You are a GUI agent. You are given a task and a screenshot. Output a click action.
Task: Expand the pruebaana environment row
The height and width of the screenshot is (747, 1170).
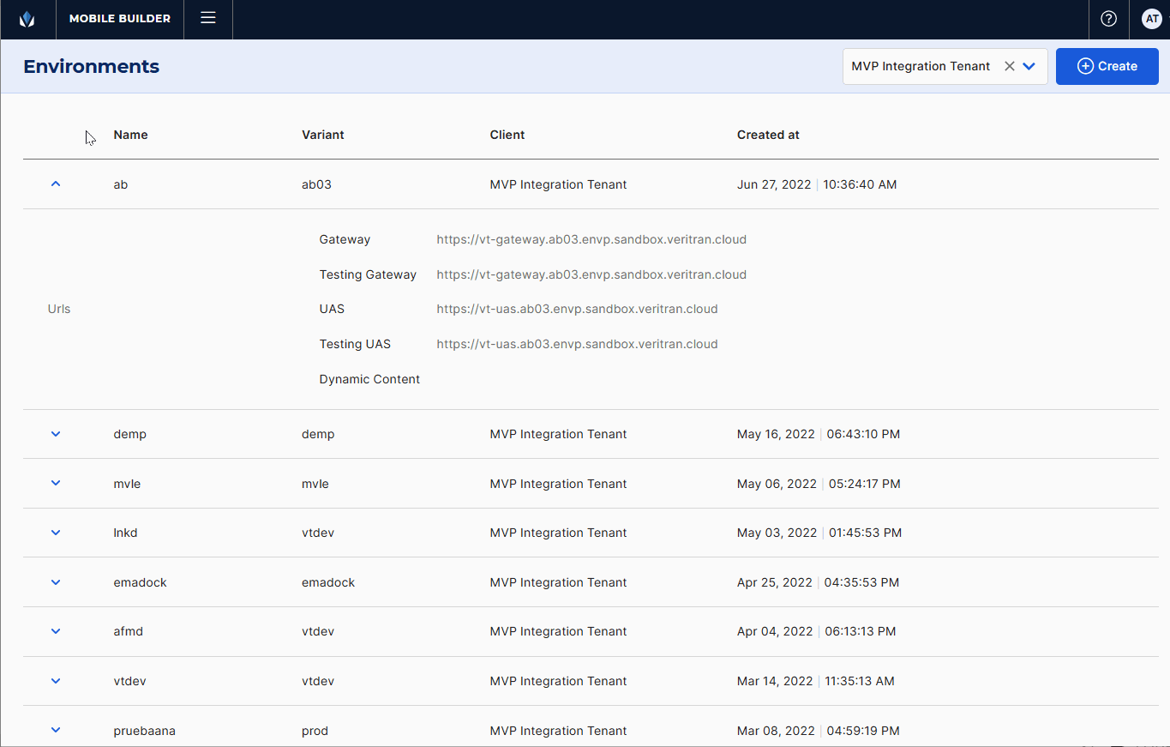(56, 731)
